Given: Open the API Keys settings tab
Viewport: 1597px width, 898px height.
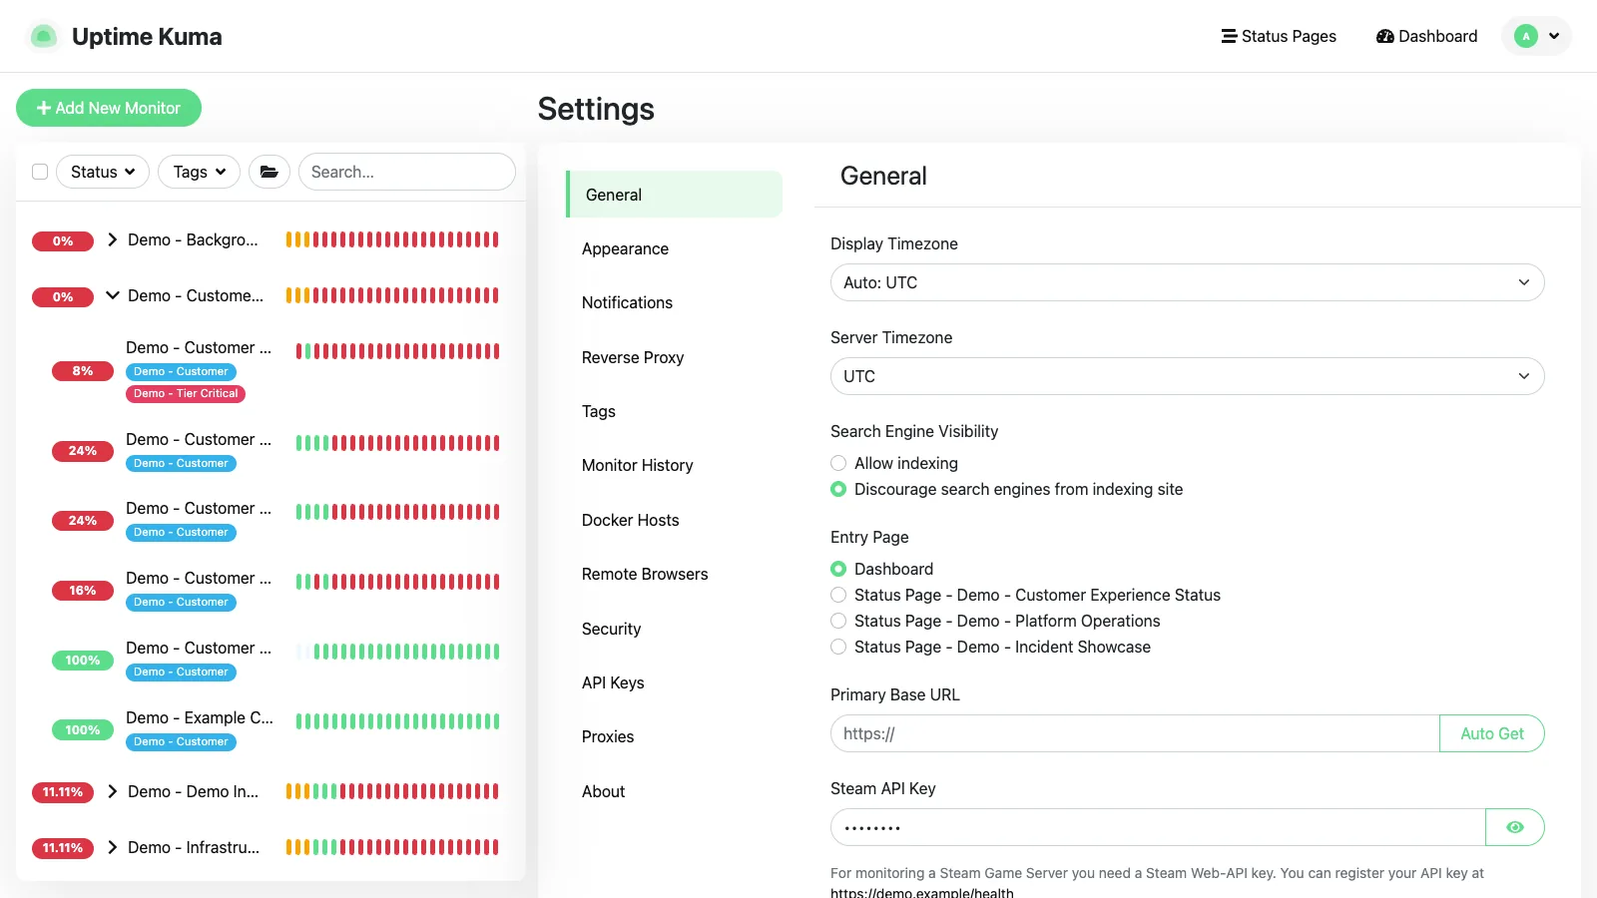Looking at the screenshot, I should tap(674, 682).
